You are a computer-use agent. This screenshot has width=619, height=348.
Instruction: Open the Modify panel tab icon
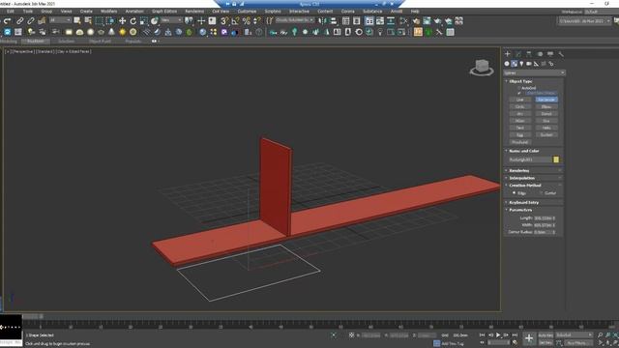(518, 54)
